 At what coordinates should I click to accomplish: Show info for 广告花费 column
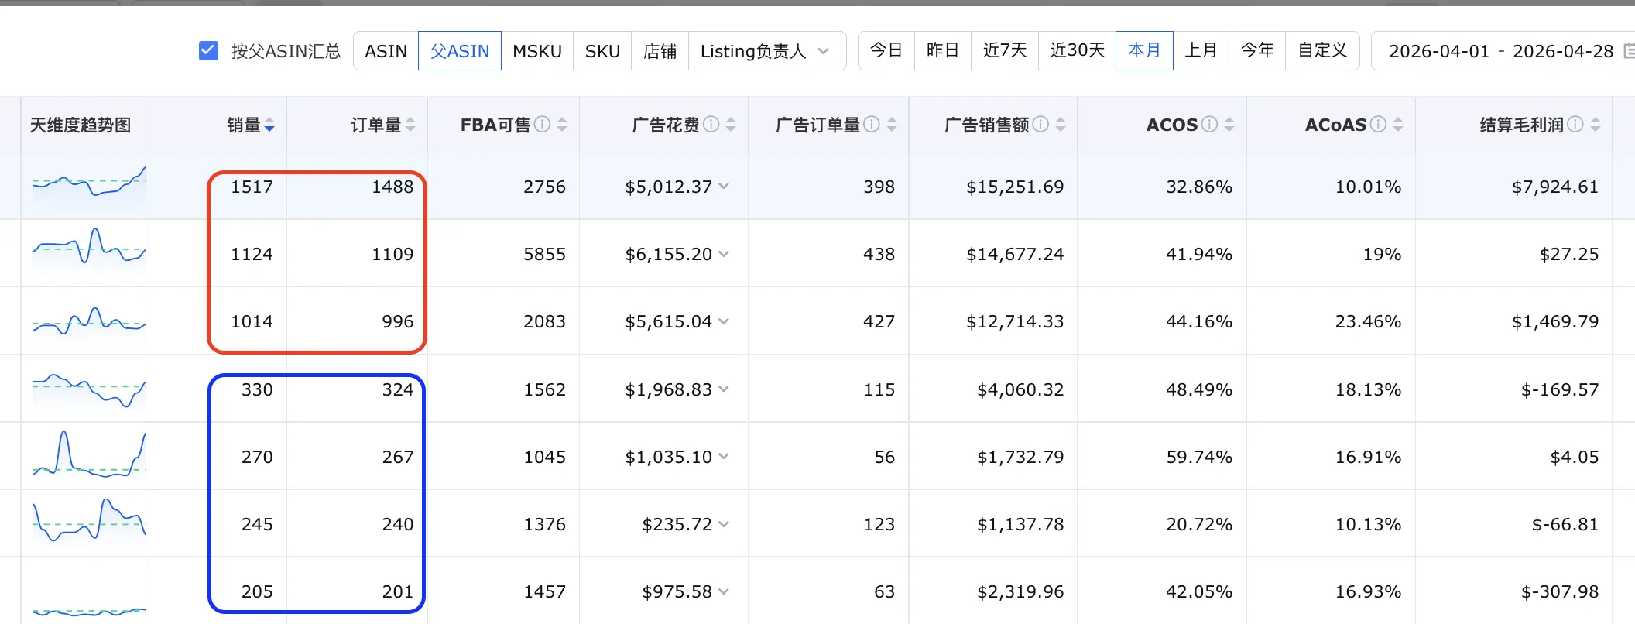tap(711, 124)
